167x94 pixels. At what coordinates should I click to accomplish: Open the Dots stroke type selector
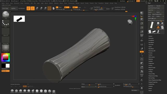pos(6,23)
